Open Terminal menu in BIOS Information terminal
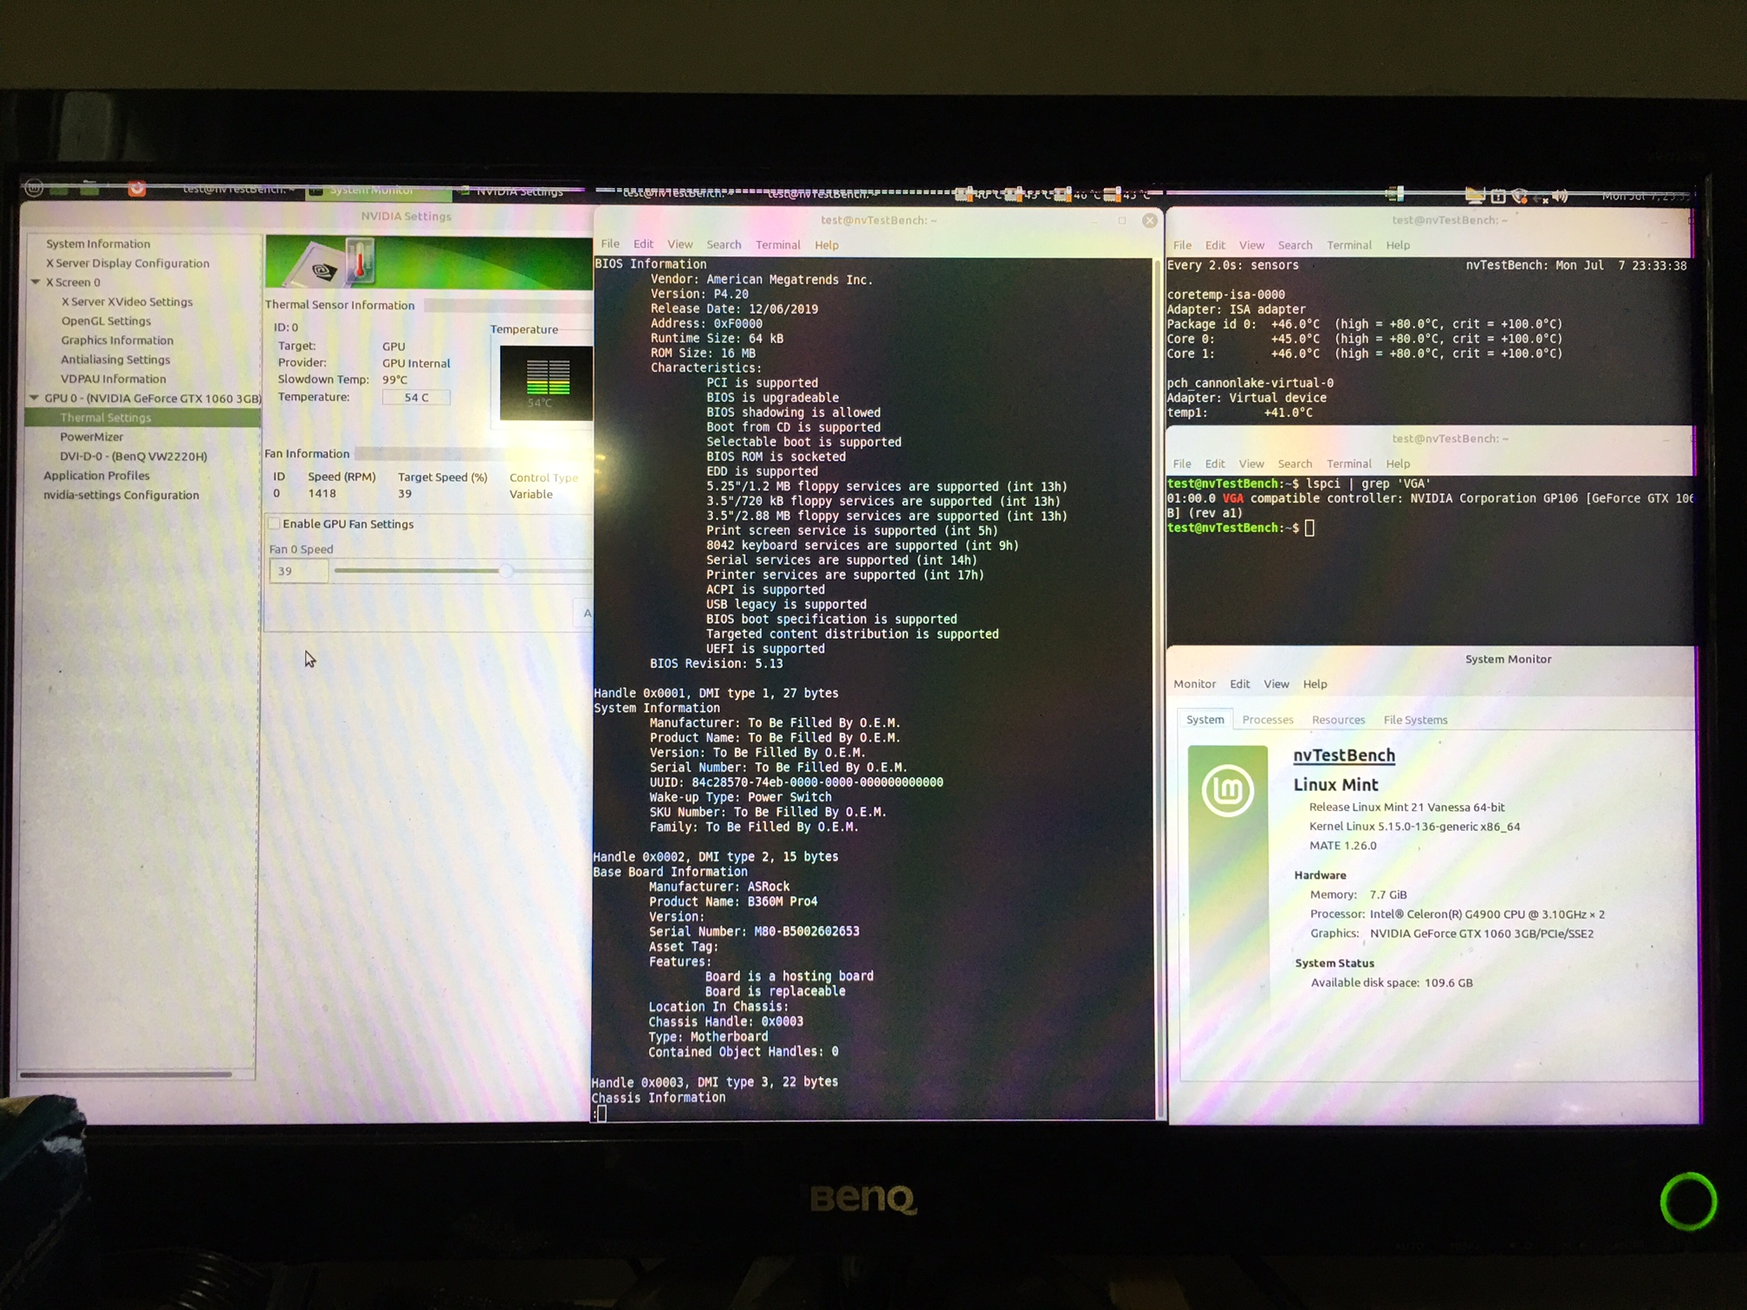This screenshot has height=1310, width=1747. 777,245
